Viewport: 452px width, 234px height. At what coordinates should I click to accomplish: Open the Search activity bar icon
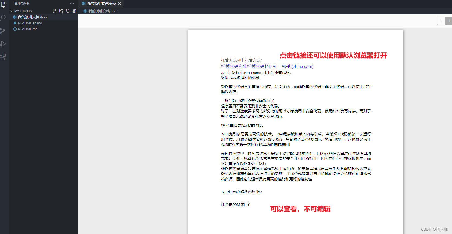(3, 18)
